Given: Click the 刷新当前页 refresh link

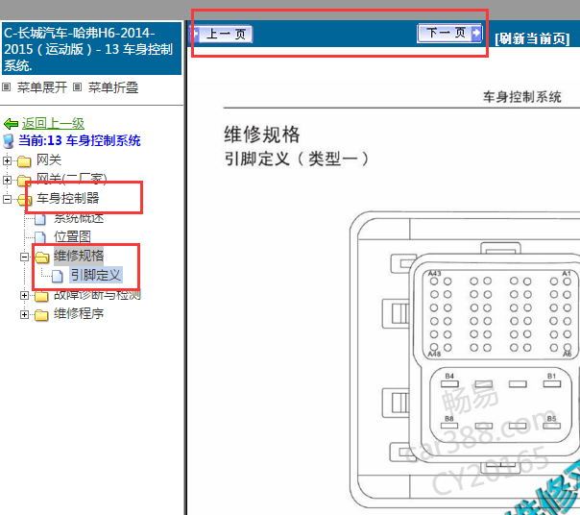Looking at the screenshot, I should point(532,38).
